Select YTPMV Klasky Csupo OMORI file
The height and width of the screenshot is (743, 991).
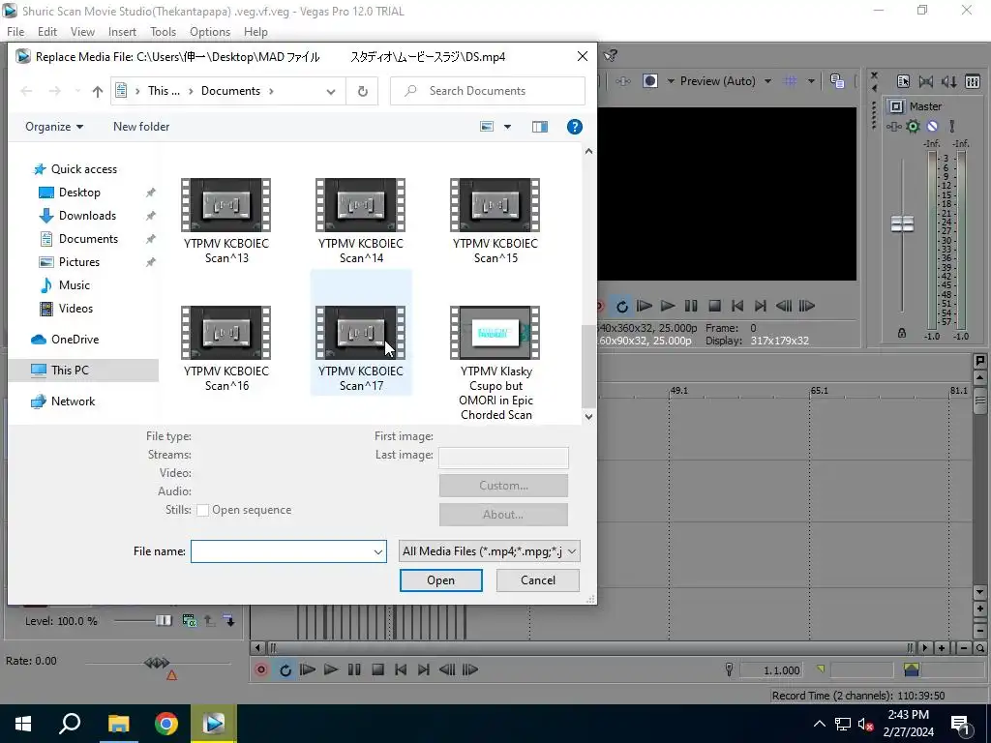click(495, 364)
